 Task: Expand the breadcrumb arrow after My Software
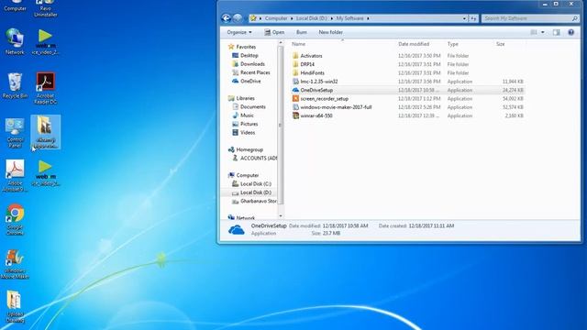pos(368,18)
